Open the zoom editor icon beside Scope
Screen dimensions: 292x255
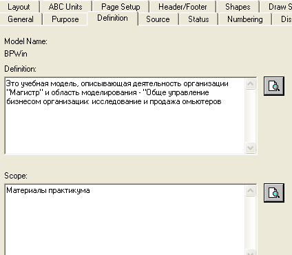[x=274, y=193]
